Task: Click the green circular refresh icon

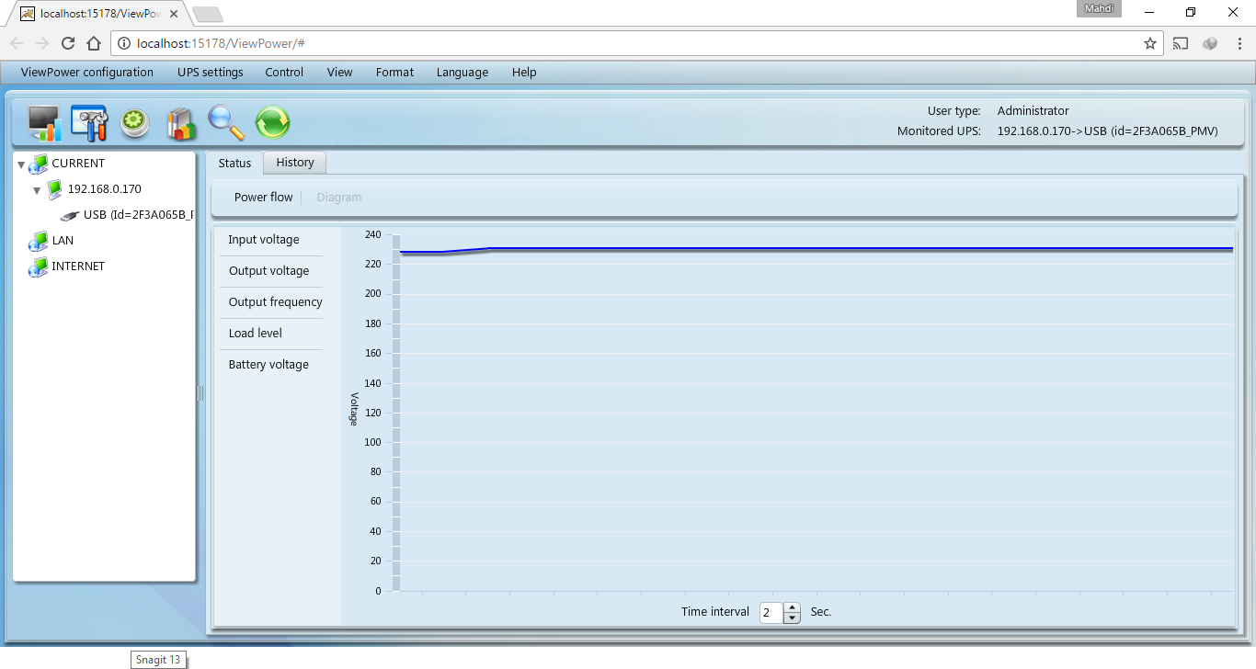Action: point(272,123)
